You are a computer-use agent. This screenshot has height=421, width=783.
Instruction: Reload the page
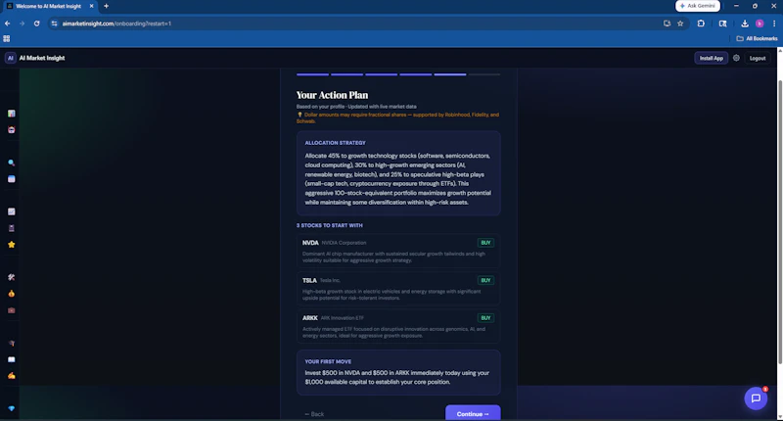(x=36, y=23)
